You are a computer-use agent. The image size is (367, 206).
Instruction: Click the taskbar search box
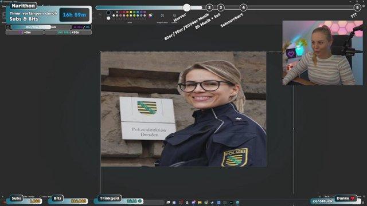tap(154, 203)
